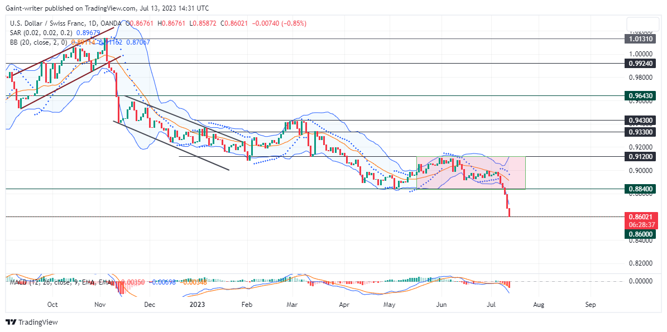Screen dimensions: 667x332
Task: Click the Aug label on time axis
Action: click(539, 305)
